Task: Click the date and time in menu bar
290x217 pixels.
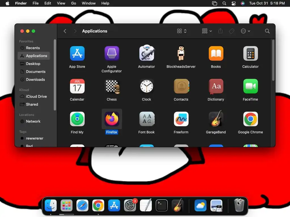Action: [x=267, y=3]
